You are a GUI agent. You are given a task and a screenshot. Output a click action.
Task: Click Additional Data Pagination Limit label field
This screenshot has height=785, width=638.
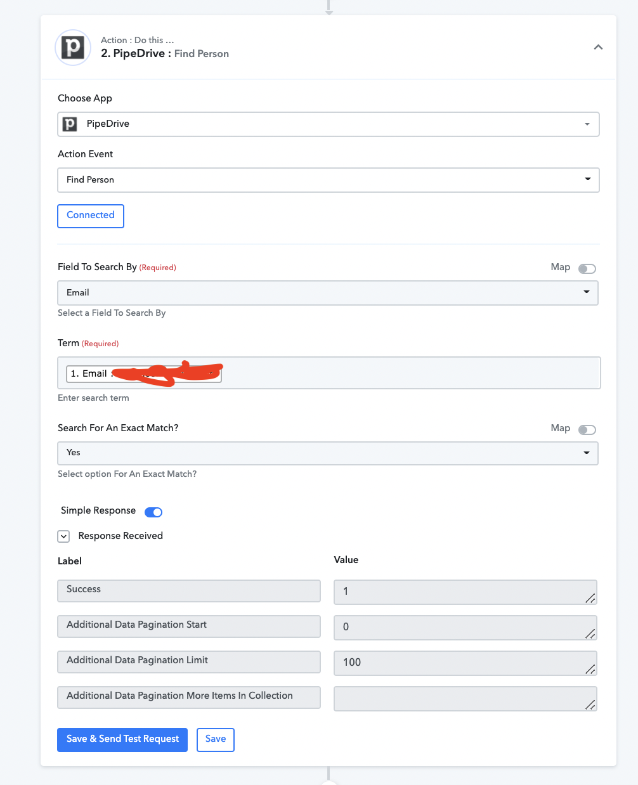pyautogui.click(x=189, y=661)
